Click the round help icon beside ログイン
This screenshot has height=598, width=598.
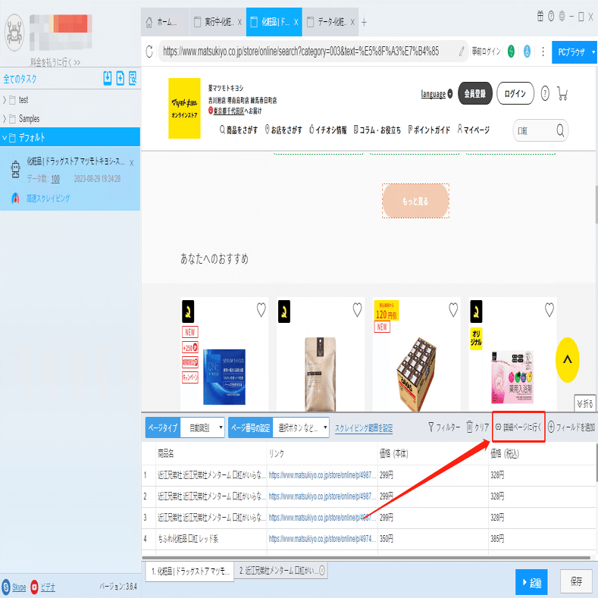point(545,93)
